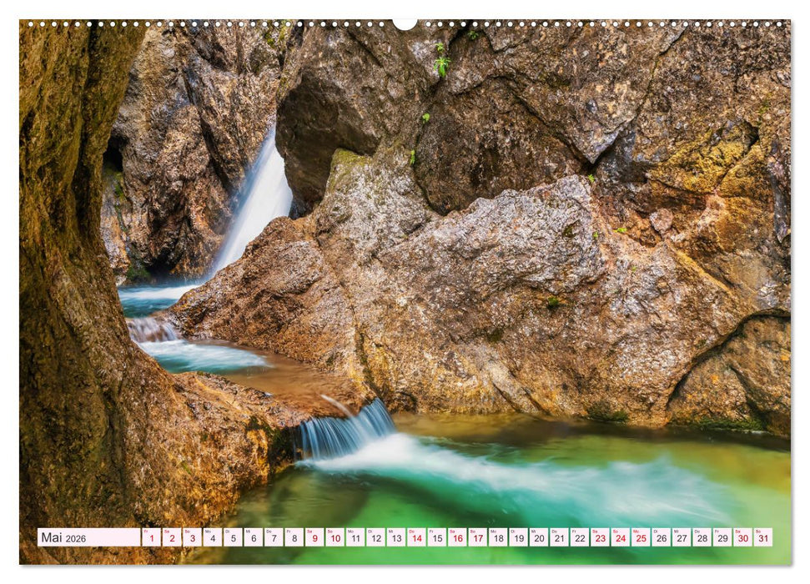The height and width of the screenshot is (584, 810).
Task: Select date 14 in the calendar row
Action: pos(416,538)
